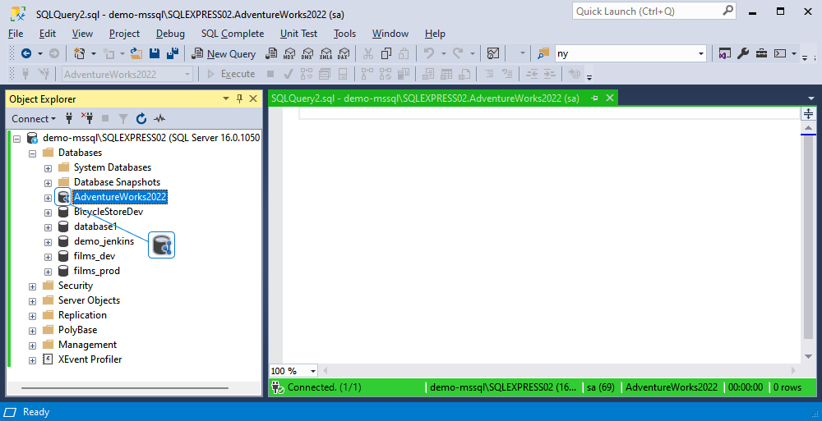Refresh the Object Explorer tree
This screenshot has height=421, width=822.
coord(141,119)
